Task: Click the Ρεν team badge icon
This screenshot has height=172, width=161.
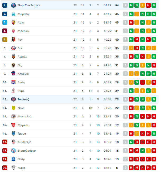Action: pyautogui.click(x=13, y=40)
